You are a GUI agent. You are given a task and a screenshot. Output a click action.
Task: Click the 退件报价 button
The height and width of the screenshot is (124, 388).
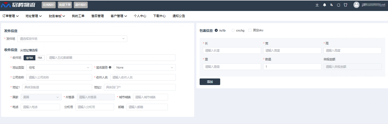coord(81,5)
